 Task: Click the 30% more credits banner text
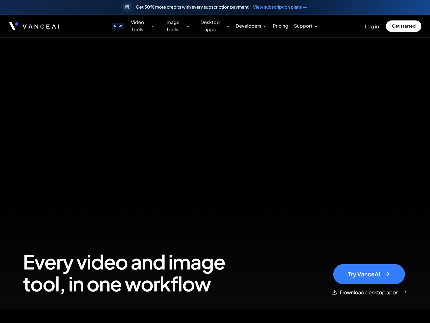(192, 7)
